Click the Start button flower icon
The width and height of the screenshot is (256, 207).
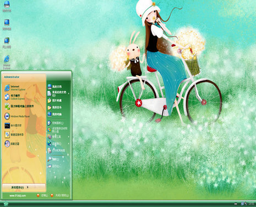[6, 204]
